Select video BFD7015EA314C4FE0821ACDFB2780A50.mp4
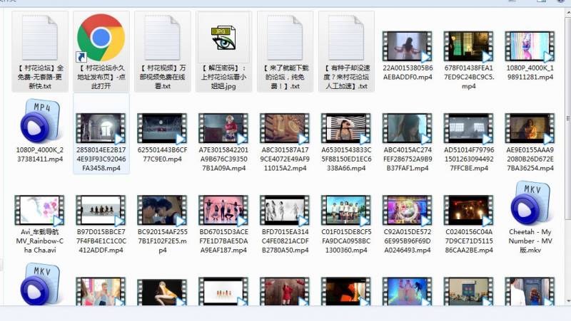 pyautogui.click(x=285, y=210)
